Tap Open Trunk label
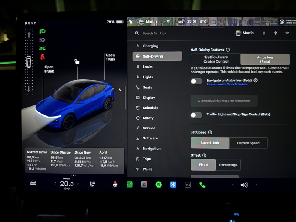Viewport: 296px width, 222px height. coord(110,57)
